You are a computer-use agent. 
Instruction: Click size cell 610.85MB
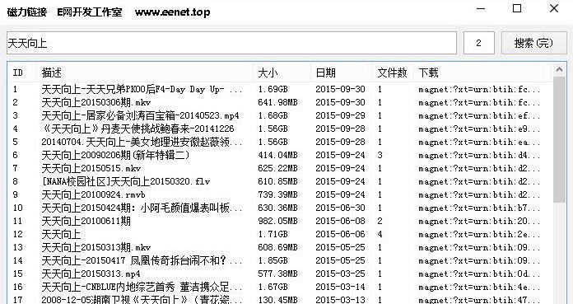click(x=277, y=181)
